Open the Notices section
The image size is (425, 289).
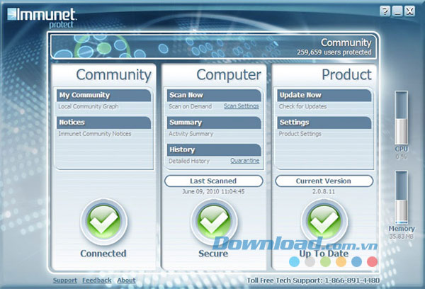pos(104,123)
